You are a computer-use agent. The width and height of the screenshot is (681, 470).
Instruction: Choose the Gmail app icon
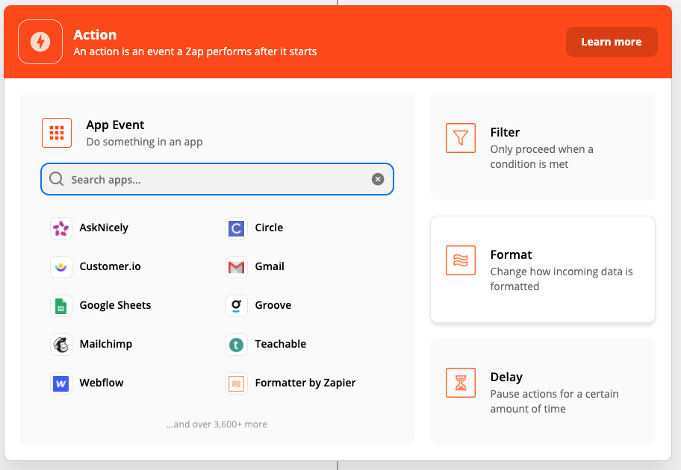(237, 267)
